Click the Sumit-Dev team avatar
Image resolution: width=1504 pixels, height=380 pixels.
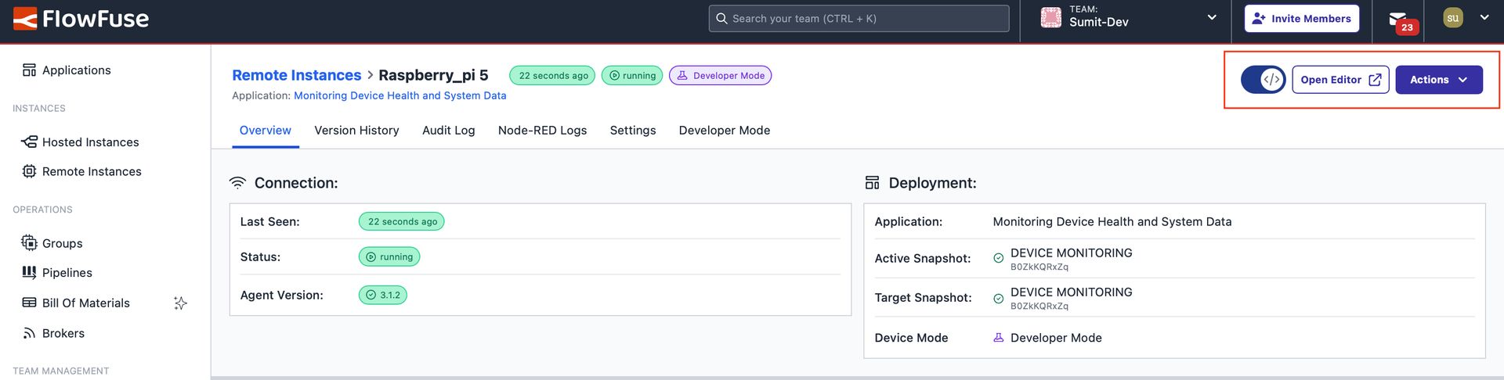coord(1050,17)
